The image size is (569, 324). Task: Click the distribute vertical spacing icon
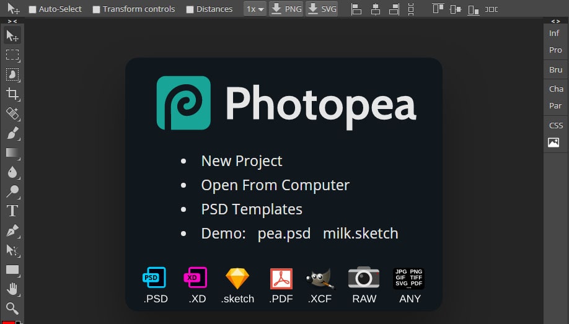pyautogui.click(x=411, y=9)
